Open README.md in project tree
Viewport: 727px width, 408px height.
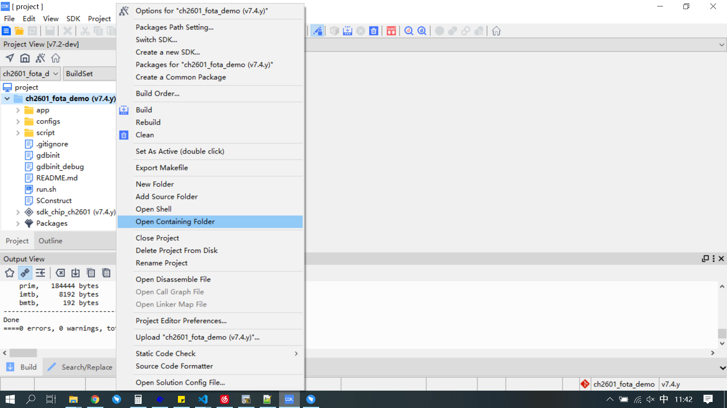(57, 178)
